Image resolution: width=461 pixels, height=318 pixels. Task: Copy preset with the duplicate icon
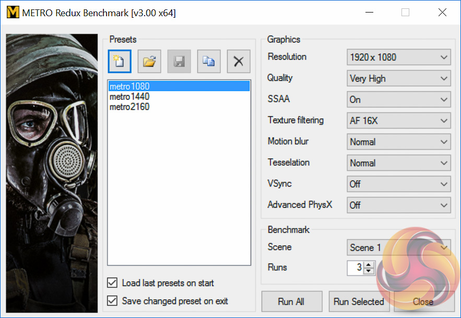209,62
